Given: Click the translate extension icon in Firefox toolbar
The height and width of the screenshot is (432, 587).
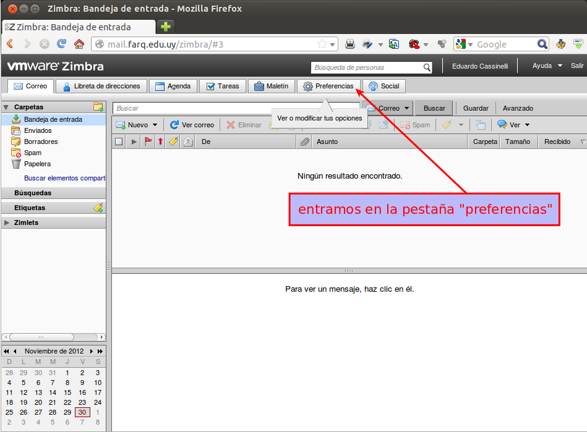Looking at the screenshot, I should point(394,44).
